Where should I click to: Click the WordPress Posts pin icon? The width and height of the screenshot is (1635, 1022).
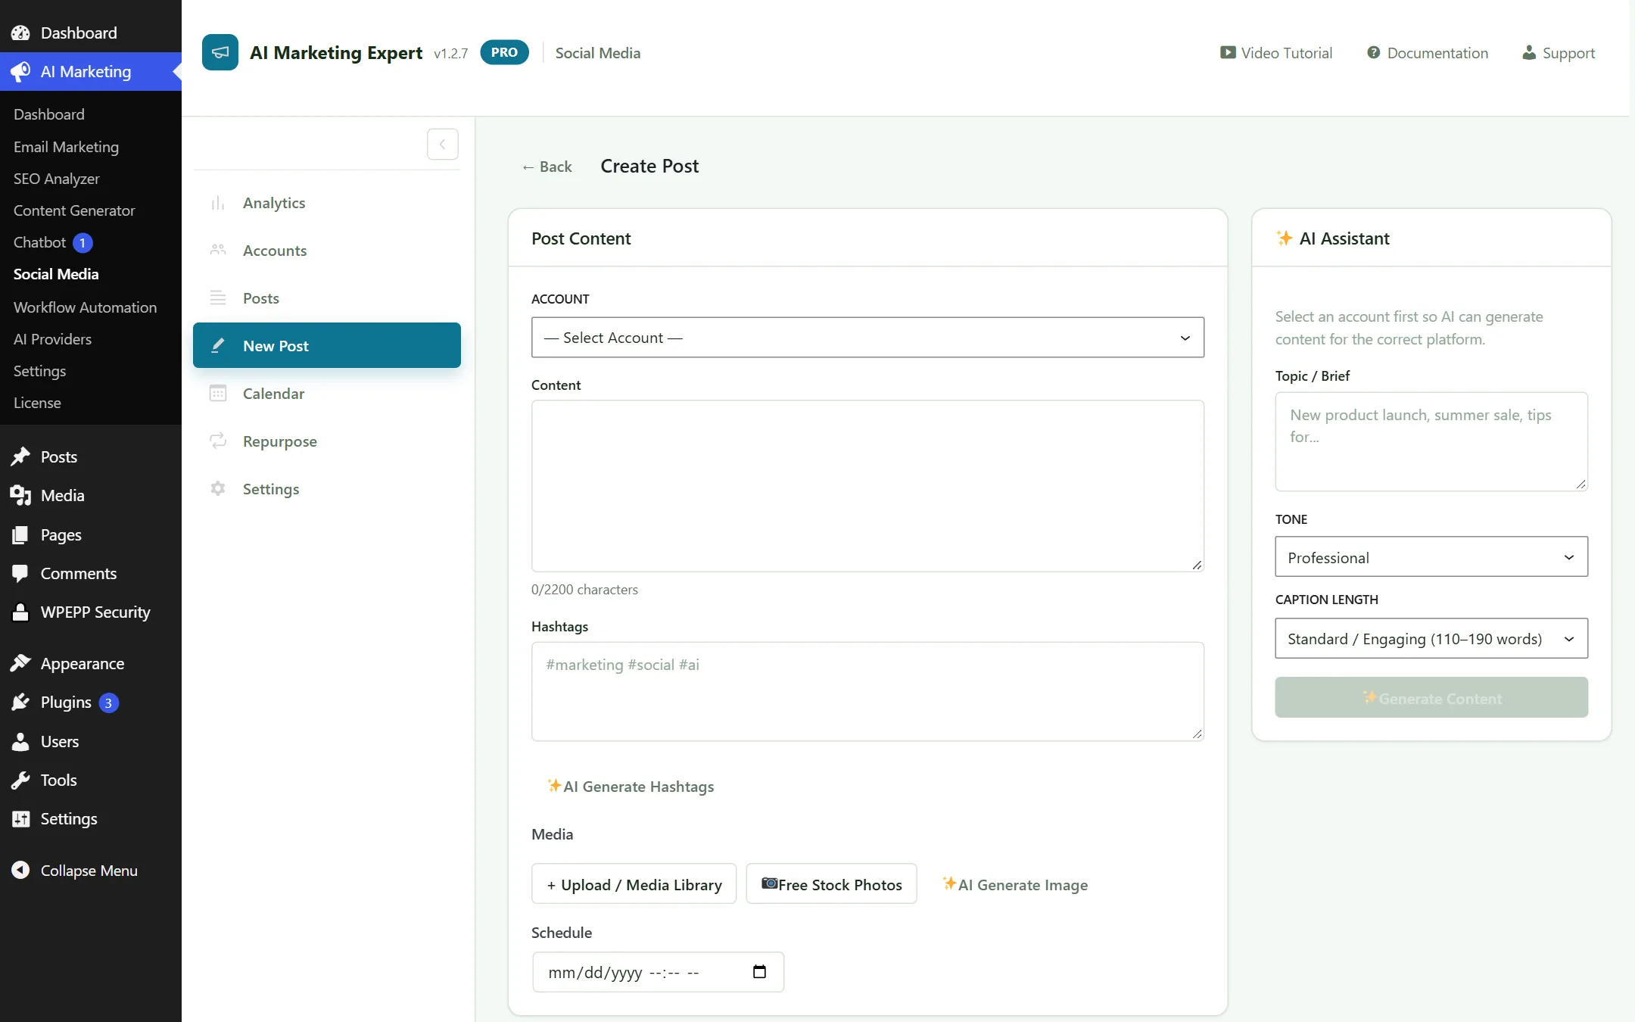pyautogui.click(x=20, y=456)
